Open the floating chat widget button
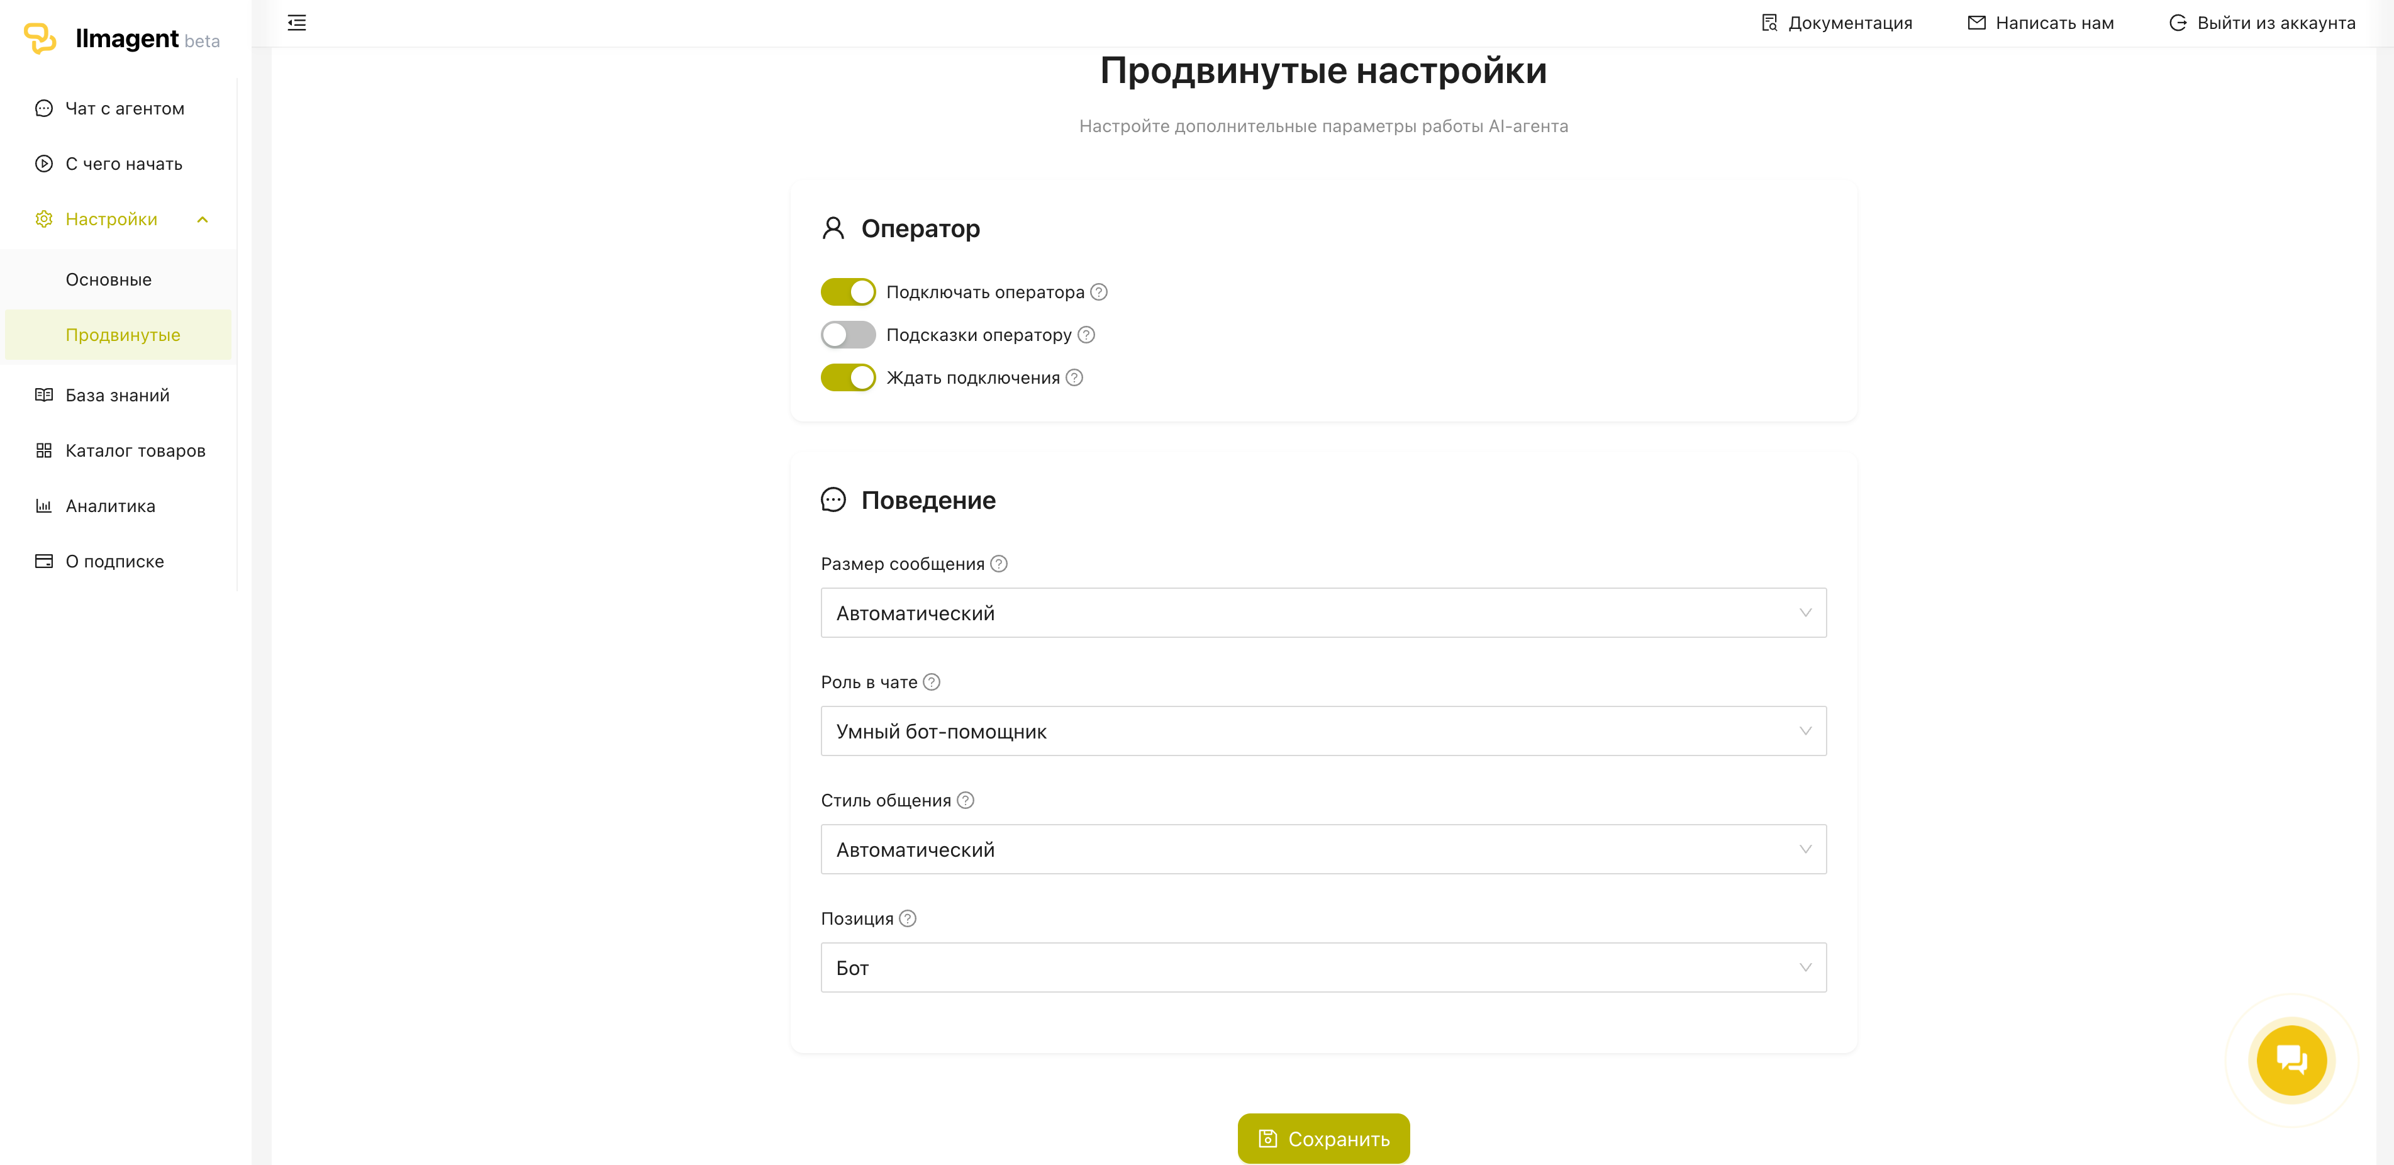 point(2291,1059)
